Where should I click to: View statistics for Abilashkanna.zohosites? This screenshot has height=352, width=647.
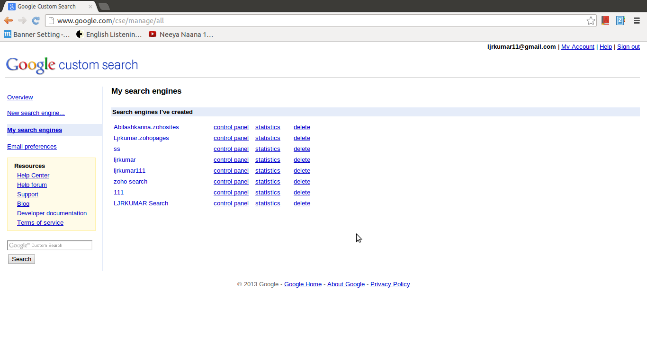point(268,127)
